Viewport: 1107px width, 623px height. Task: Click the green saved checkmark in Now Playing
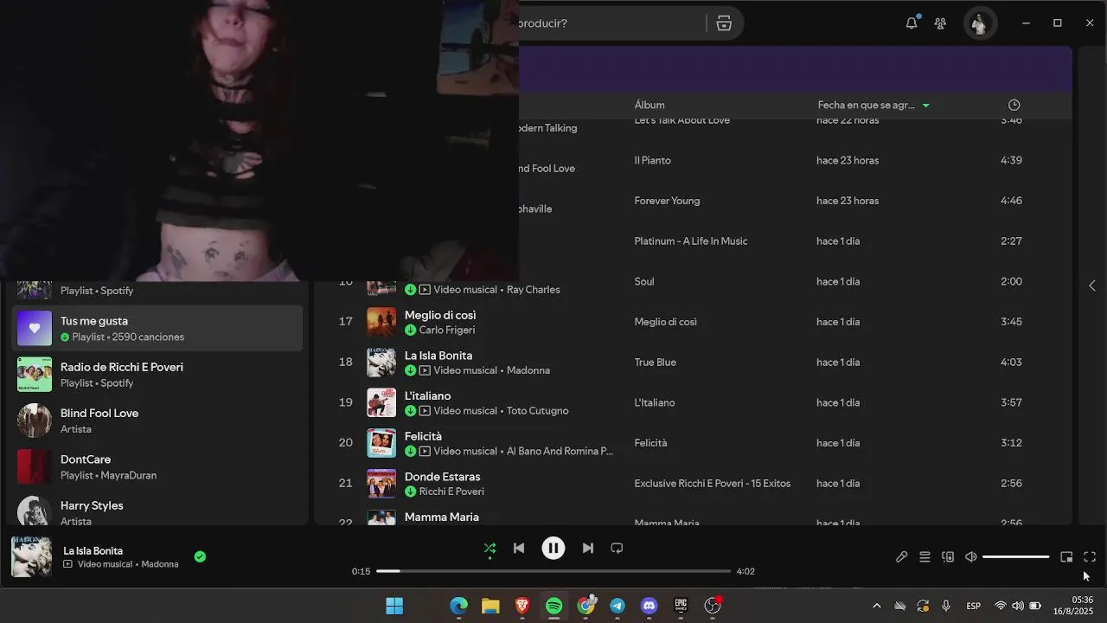point(200,556)
